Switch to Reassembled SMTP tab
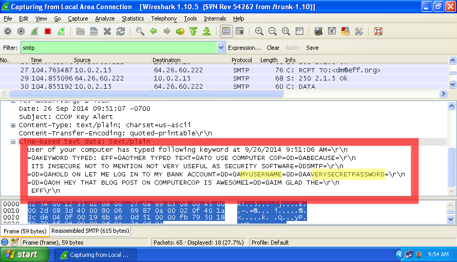Screen dimensions: 457x262 click(x=90, y=231)
